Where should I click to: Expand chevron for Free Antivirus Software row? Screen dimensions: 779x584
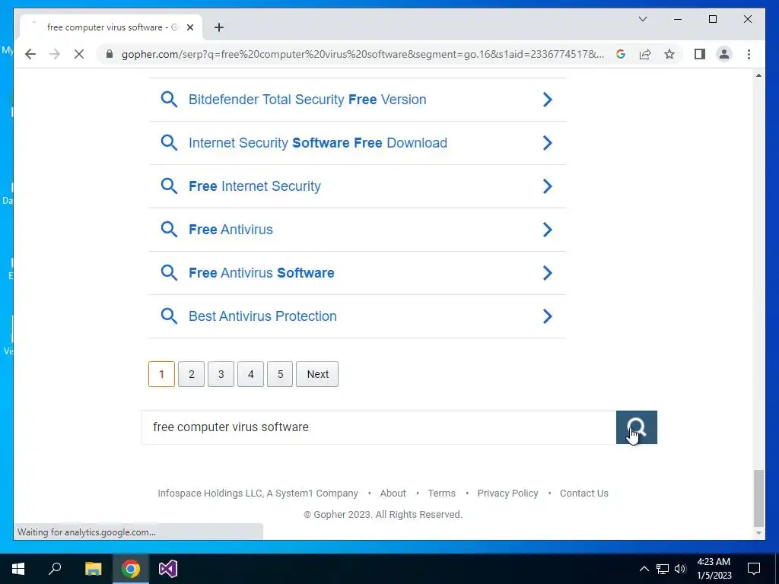(547, 273)
